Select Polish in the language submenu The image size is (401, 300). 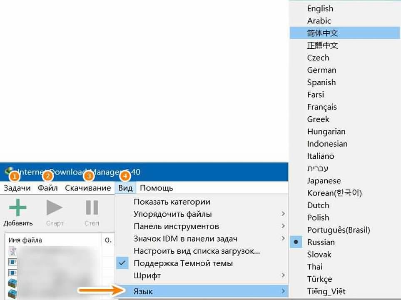[345, 217]
